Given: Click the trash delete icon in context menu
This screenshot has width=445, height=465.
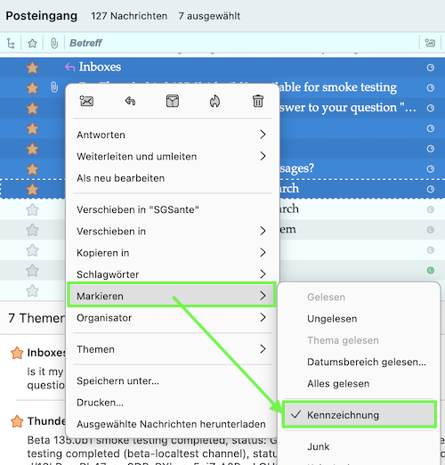Looking at the screenshot, I should pyautogui.click(x=258, y=102).
